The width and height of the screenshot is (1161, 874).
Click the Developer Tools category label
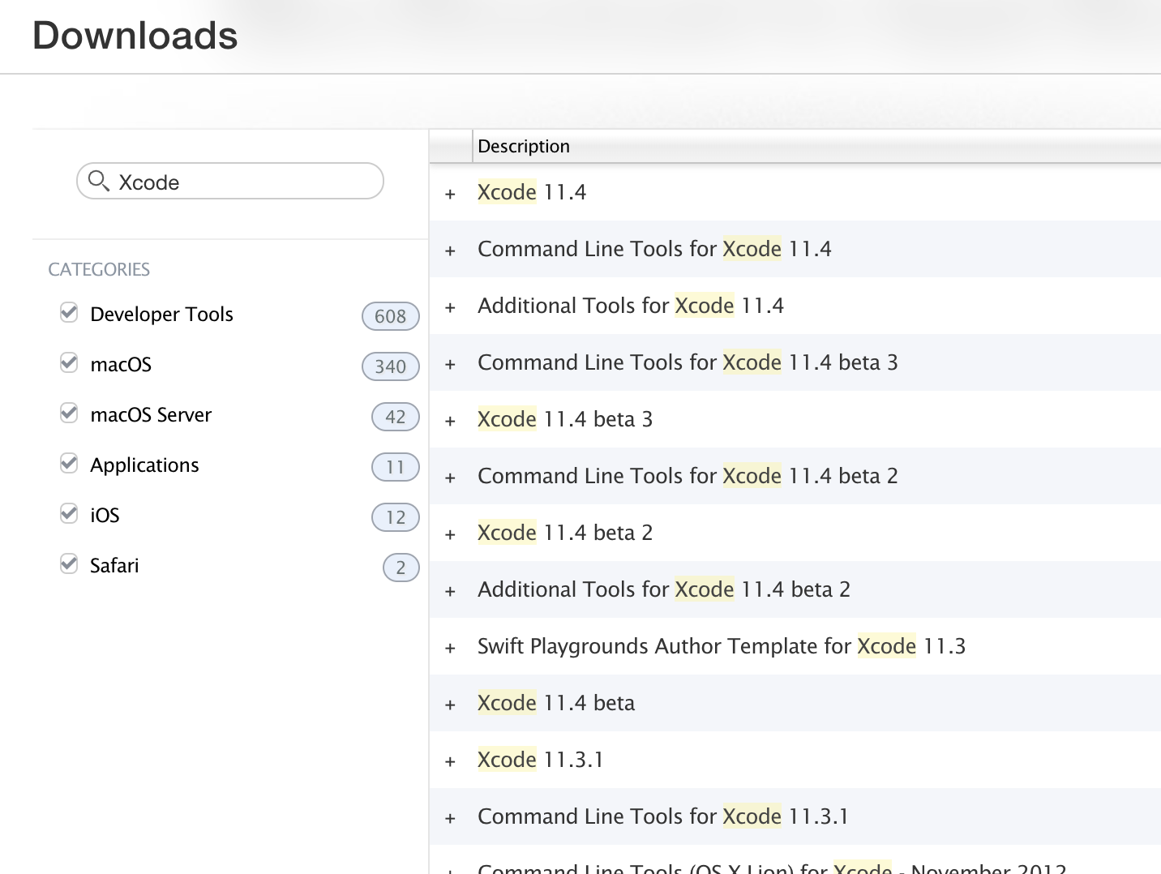pyautogui.click(x=161, y=315)
